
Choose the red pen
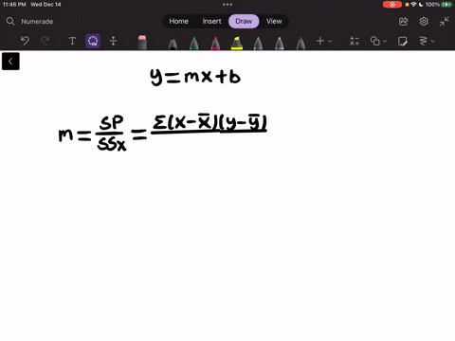point(215,44)
